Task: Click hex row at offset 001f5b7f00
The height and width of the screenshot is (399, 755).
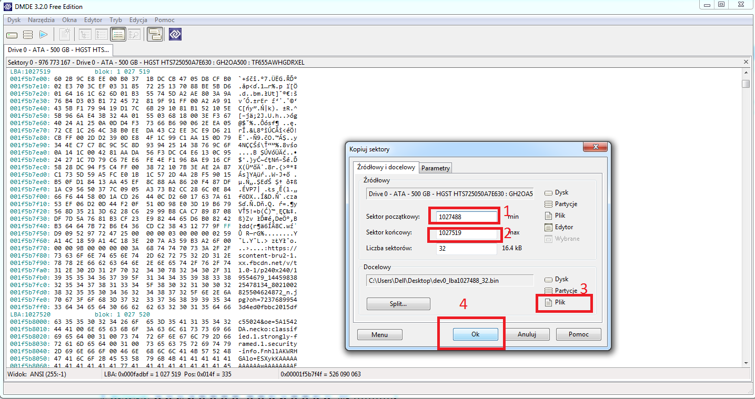Action: point(154,197)
